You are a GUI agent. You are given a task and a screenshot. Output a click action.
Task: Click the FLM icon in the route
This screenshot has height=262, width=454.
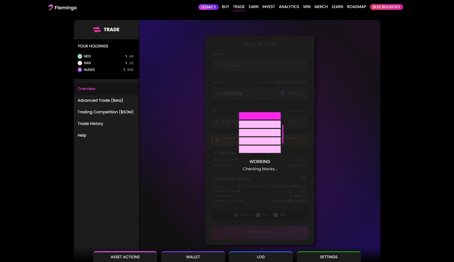(x=258, y=215)
